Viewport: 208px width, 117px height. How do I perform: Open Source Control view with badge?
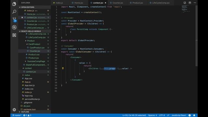click(14, 19)
